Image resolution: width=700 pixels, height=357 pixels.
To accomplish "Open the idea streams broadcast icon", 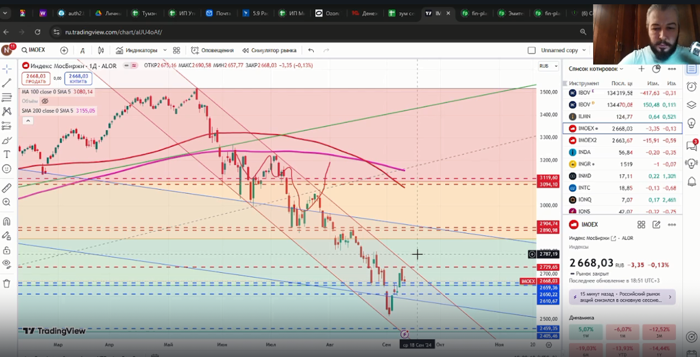I will [x=691, y=164].
